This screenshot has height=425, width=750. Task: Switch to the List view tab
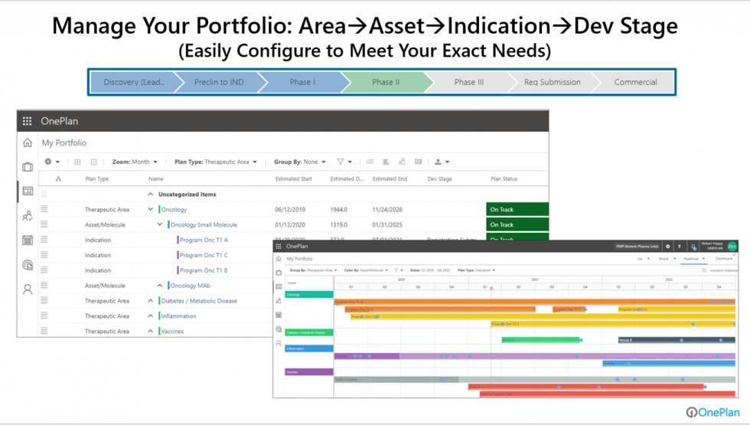[640, 259]
